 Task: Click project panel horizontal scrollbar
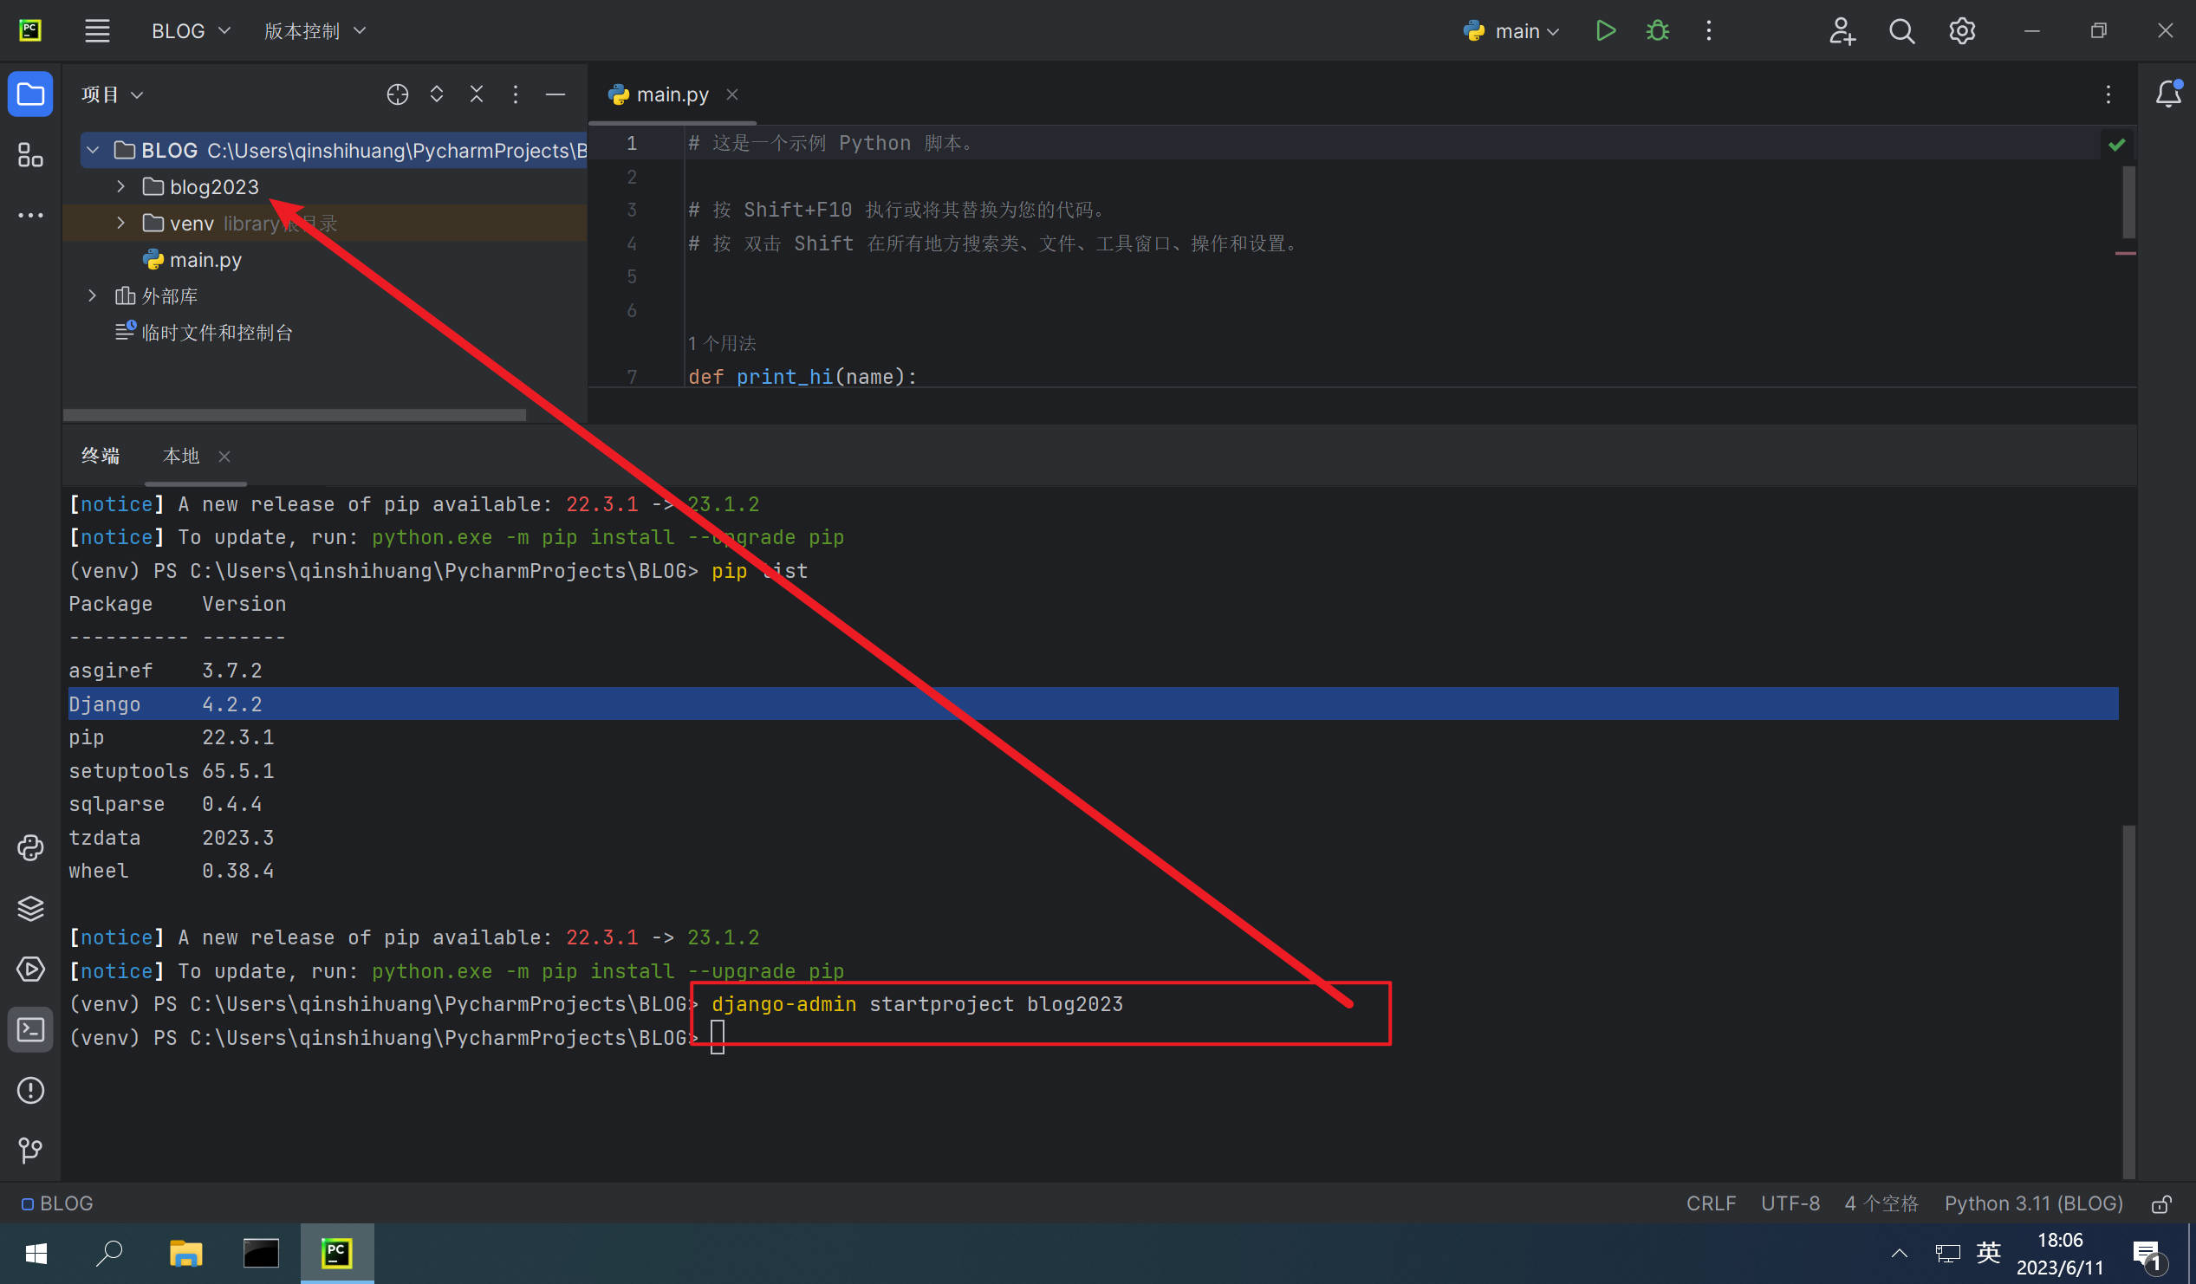[x=295, y=416]
